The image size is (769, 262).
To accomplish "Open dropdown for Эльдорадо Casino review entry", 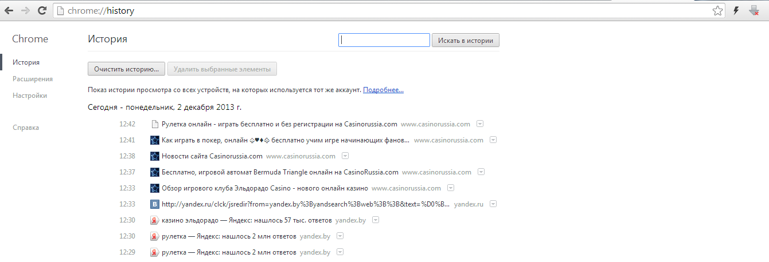I will 451,188.
